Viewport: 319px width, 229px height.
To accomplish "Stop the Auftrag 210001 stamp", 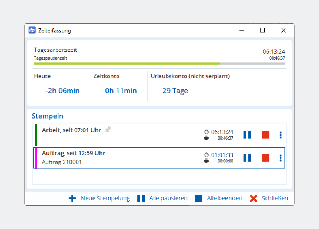I will coord(265,158).
